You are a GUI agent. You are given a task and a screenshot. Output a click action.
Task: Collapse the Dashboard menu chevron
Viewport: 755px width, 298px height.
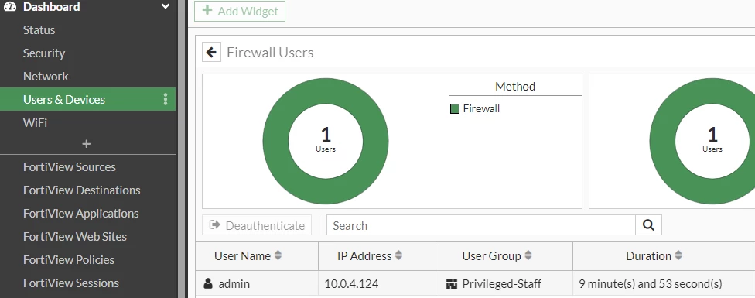tap(166, 7)
